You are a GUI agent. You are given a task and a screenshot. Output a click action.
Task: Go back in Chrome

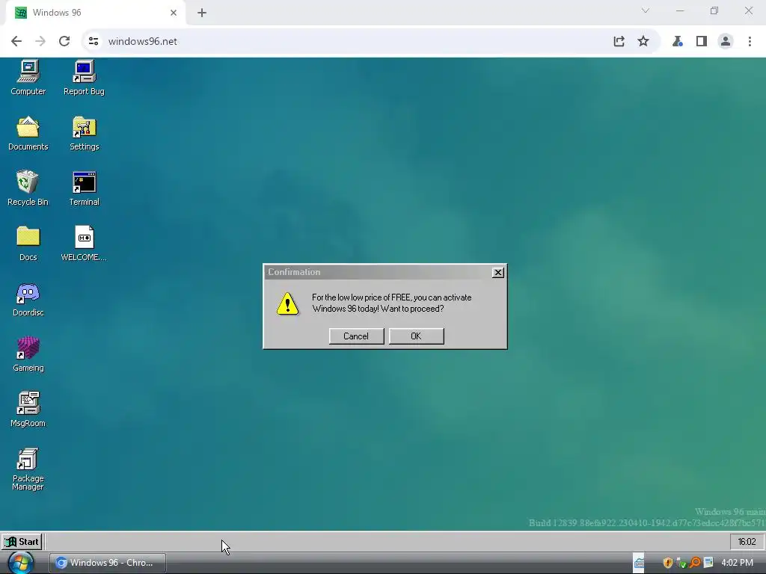[x=16, y=41]
